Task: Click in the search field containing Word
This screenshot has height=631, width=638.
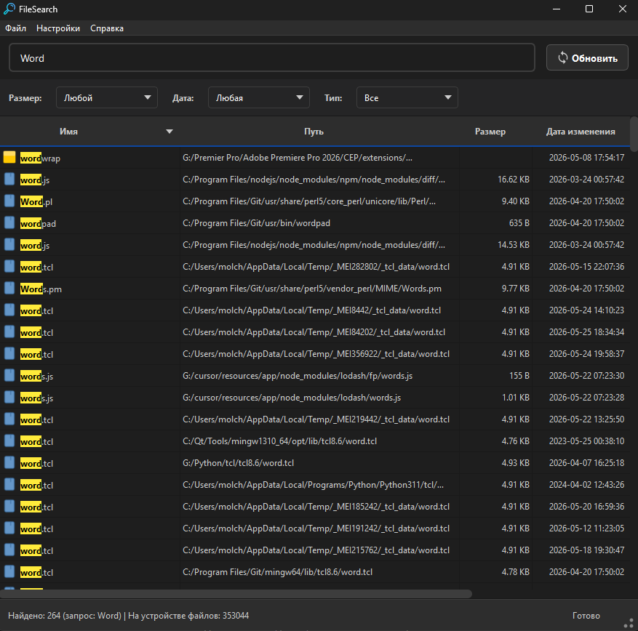Action: coord(272,57)
